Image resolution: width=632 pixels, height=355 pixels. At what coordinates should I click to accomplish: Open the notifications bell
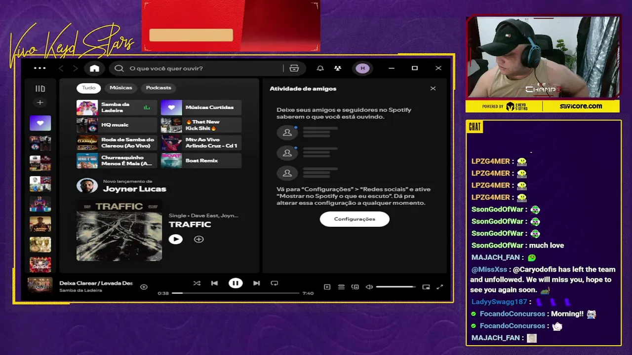click(320, 68)
